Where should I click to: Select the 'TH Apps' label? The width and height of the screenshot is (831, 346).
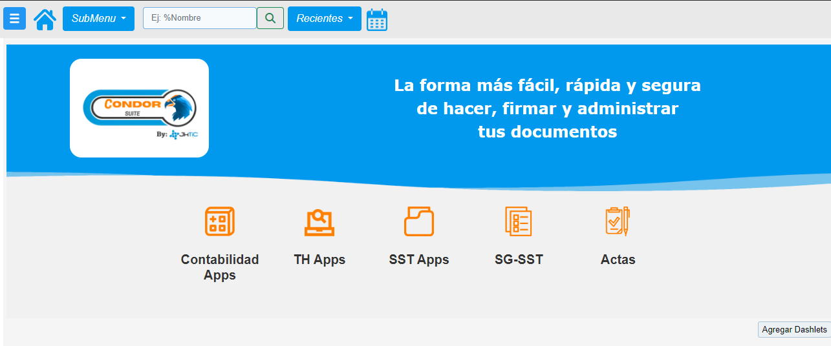pos(319,259)
